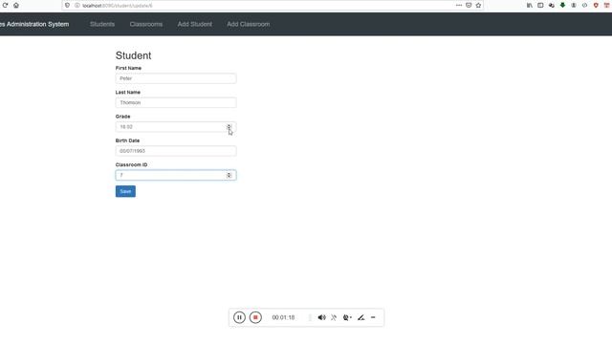Click the Birth Date field
This screenshot has width=612, height=344.
(x=176, y=151)
